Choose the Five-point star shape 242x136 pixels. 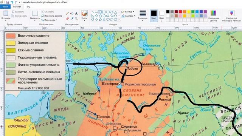100,19
